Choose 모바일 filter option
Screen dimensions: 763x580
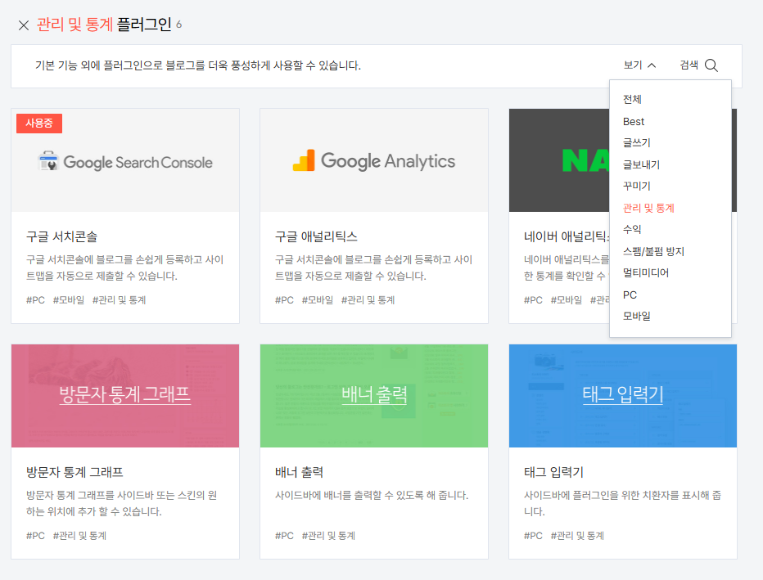click(636, 316)
